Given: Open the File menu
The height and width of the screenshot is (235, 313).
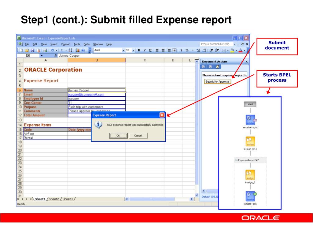Looking at the screenshot, I should click(x=27, y=44).
